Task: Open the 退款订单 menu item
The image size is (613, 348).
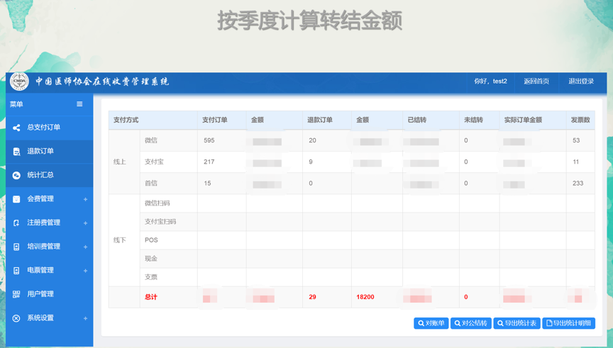Action: (40, 151)
